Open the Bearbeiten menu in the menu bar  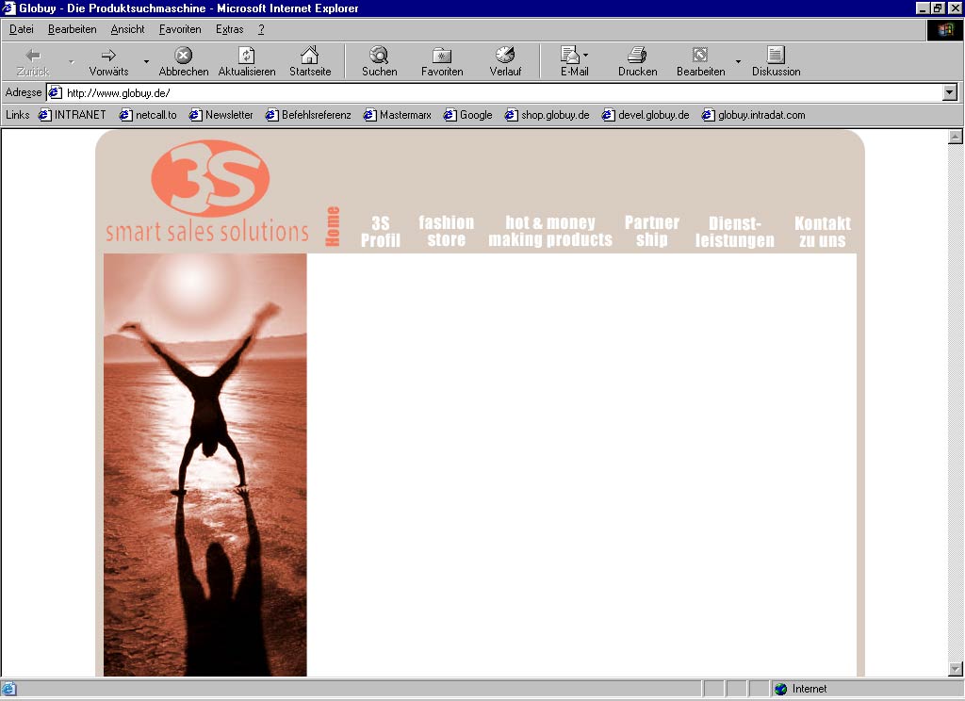point(72,29)
